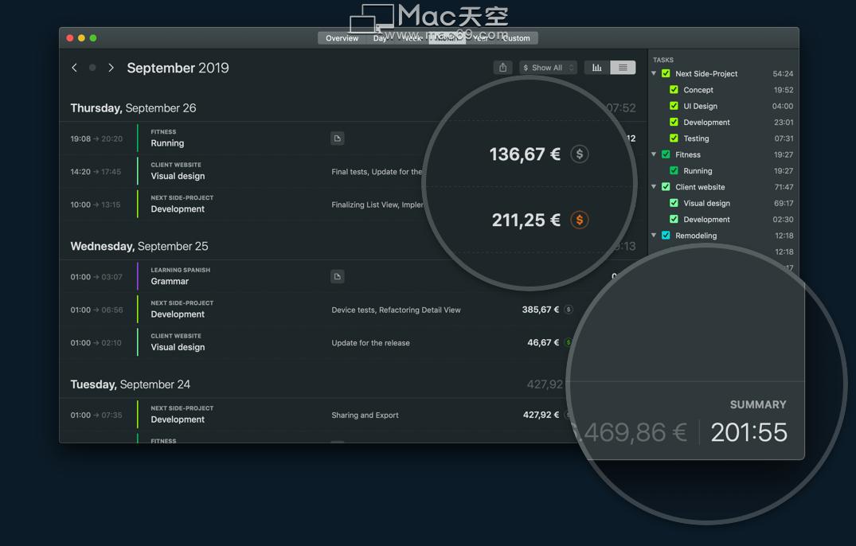Uncheck the Testing task checkbox
Viewport: 856px width, 546px height.
pyautogui.click(x=674, y=138)
